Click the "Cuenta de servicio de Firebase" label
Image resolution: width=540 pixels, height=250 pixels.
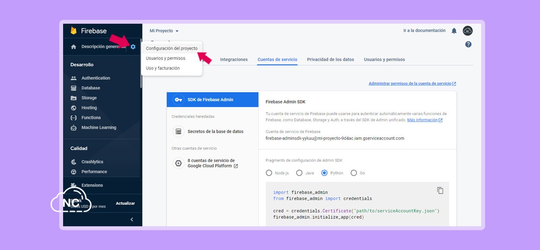(293, 131)
